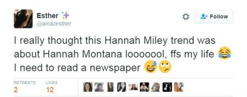
Task: Open the last liker avatar with blonde hair
Action: click(x=178, y=87)
